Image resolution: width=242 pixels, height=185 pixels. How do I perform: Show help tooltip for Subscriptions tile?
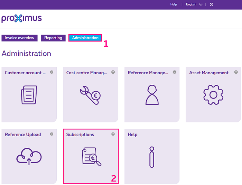click(x=113, y=134)
